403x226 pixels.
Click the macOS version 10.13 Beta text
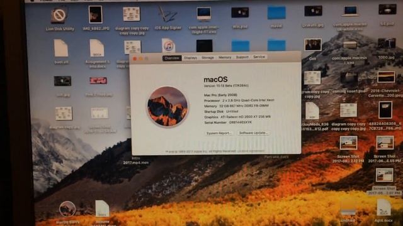(226, 85)
